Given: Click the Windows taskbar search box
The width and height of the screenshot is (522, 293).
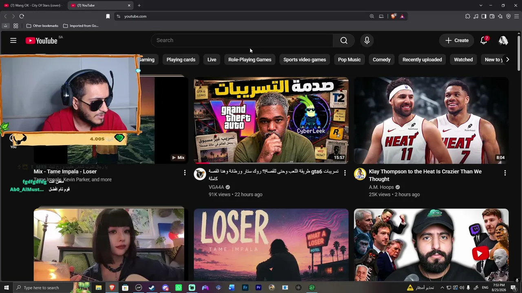Looking at the screenshot, I should coord(53,288).
